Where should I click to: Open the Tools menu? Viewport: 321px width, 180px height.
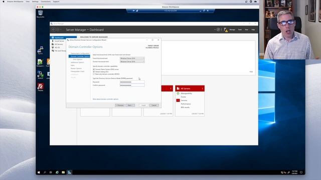[240, 30]
